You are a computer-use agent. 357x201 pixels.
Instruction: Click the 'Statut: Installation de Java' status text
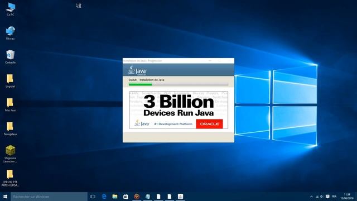(146, 80)
